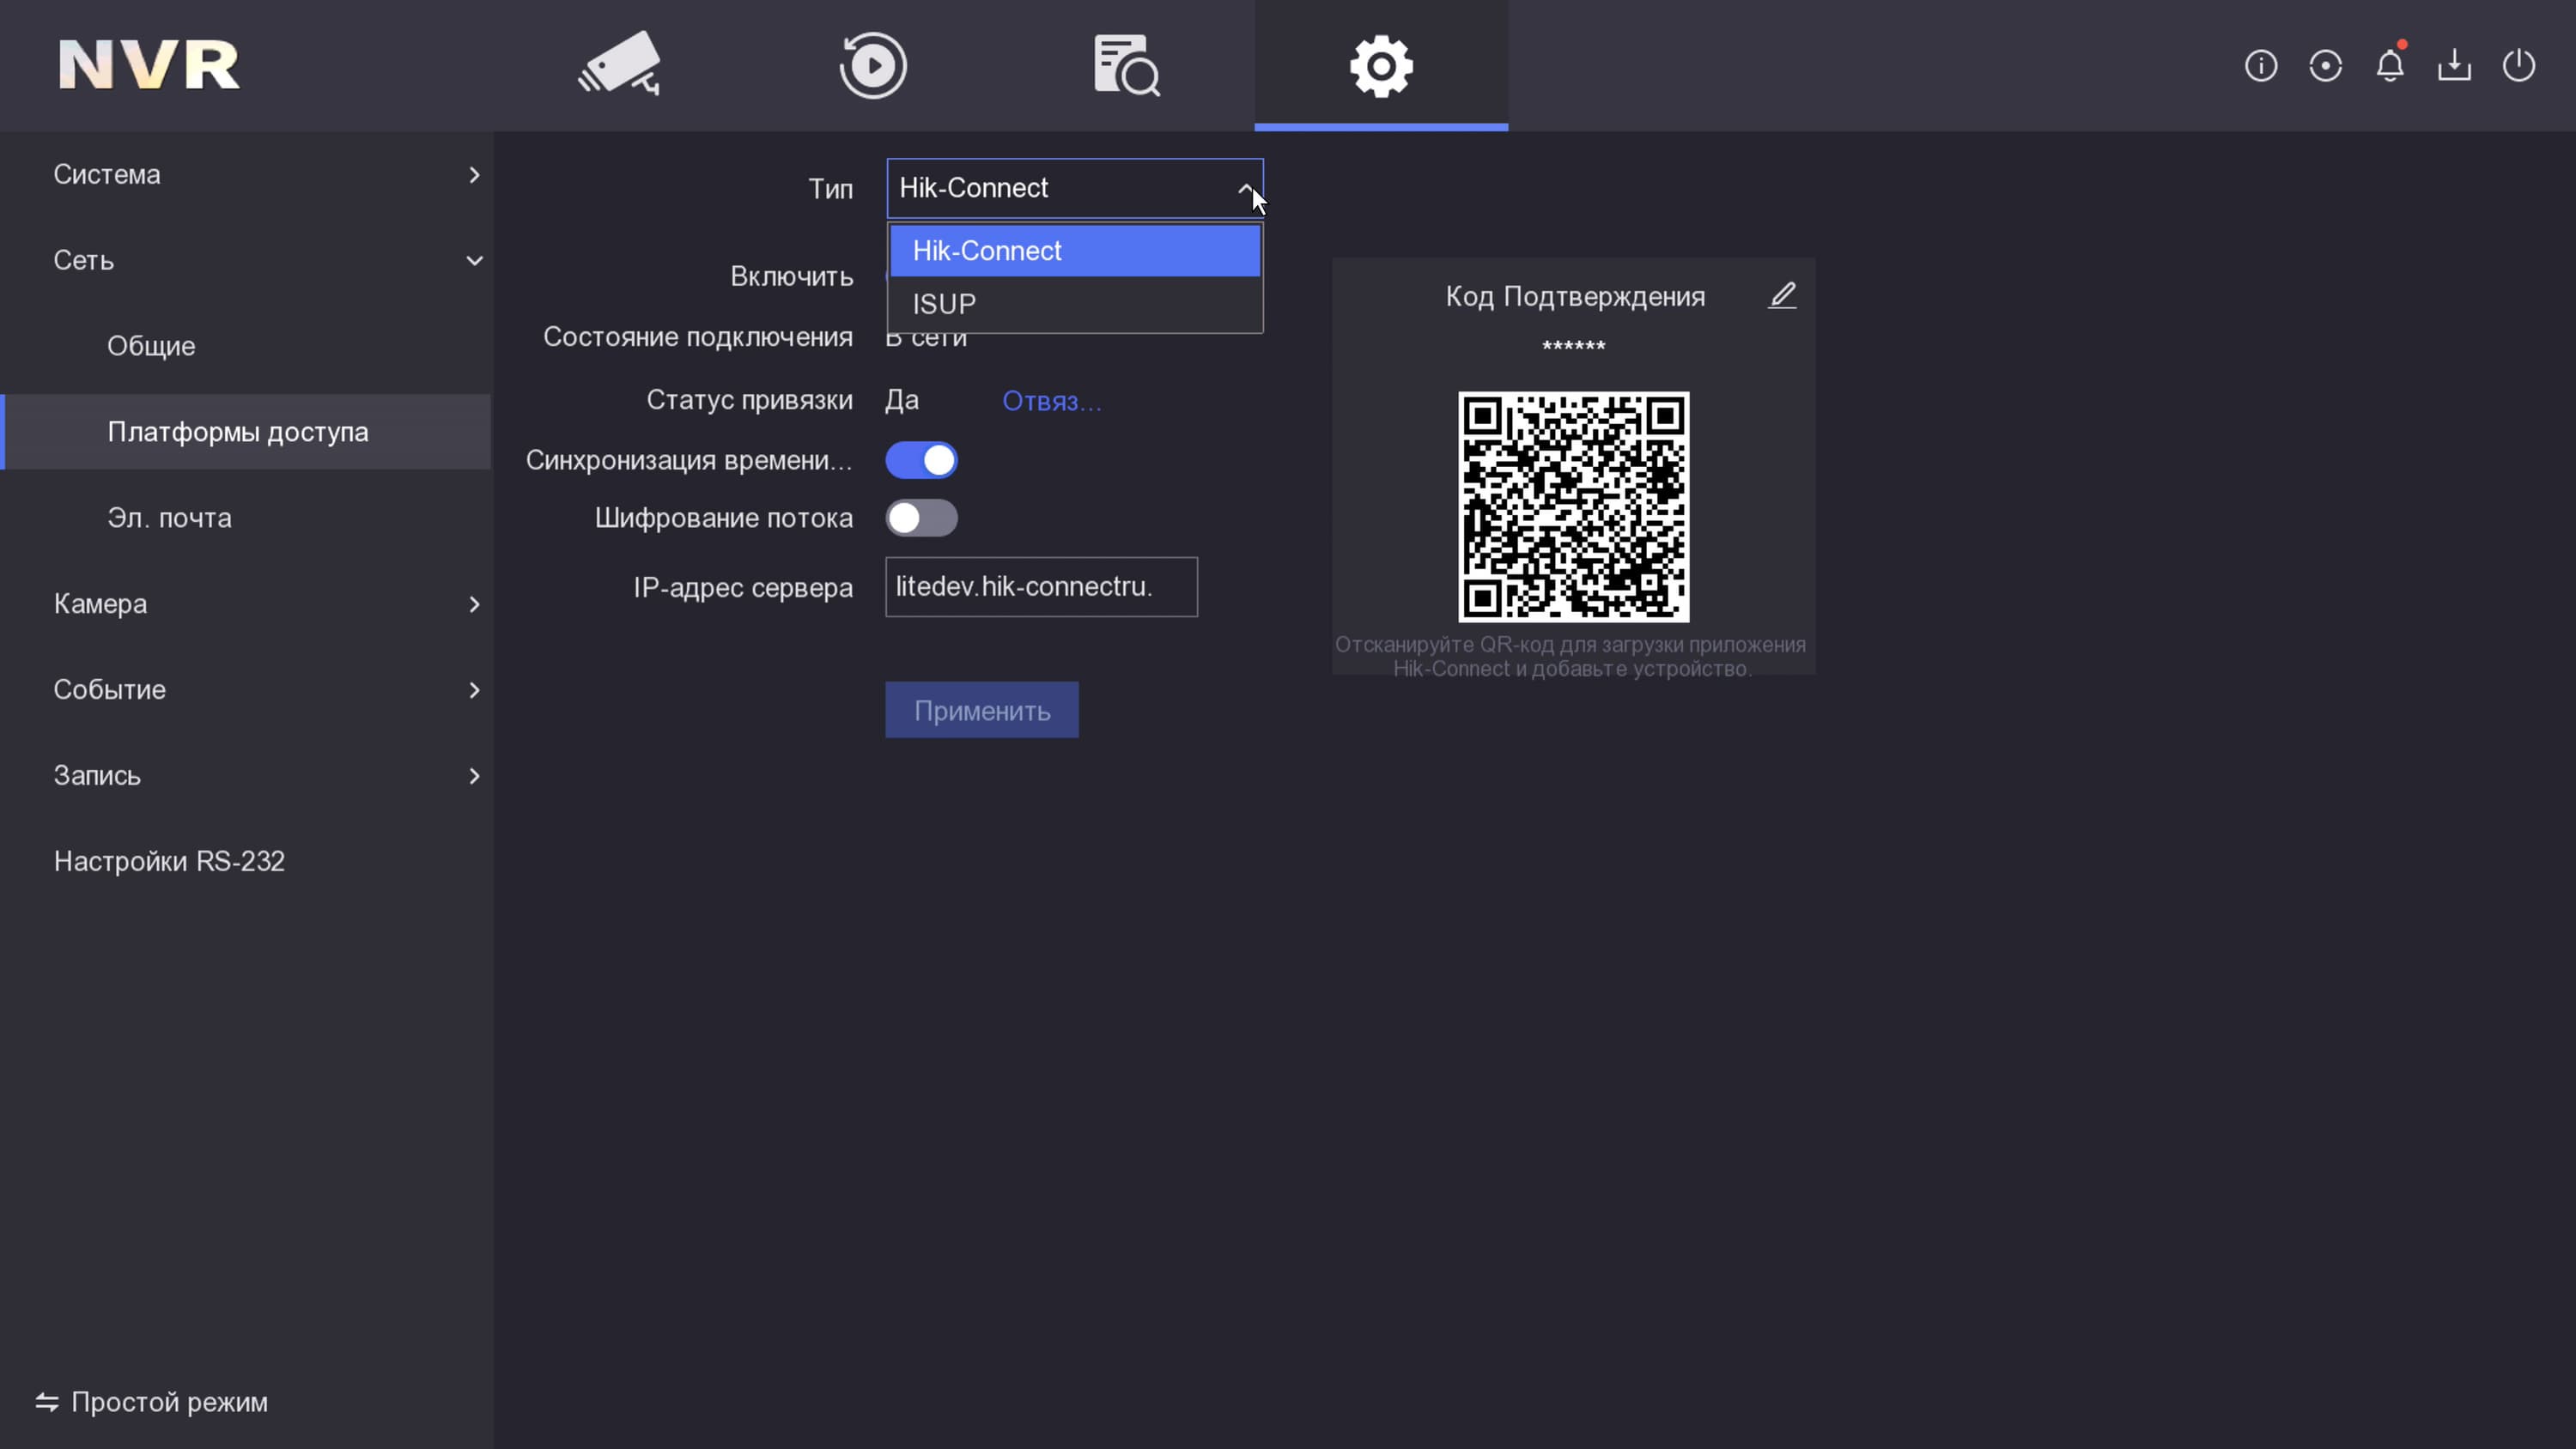Open the Общие network submenu
Image resolution: width=2576 pixels, height=1449 pixels.
pos(151,346)
